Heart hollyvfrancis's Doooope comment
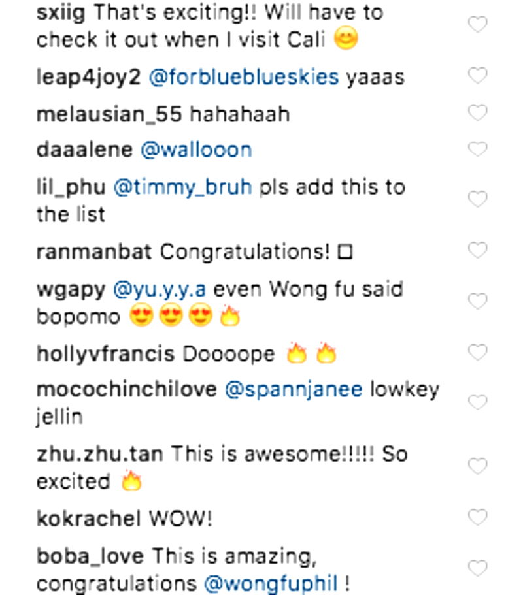The image size is (523, 595). tap(477, 353)
